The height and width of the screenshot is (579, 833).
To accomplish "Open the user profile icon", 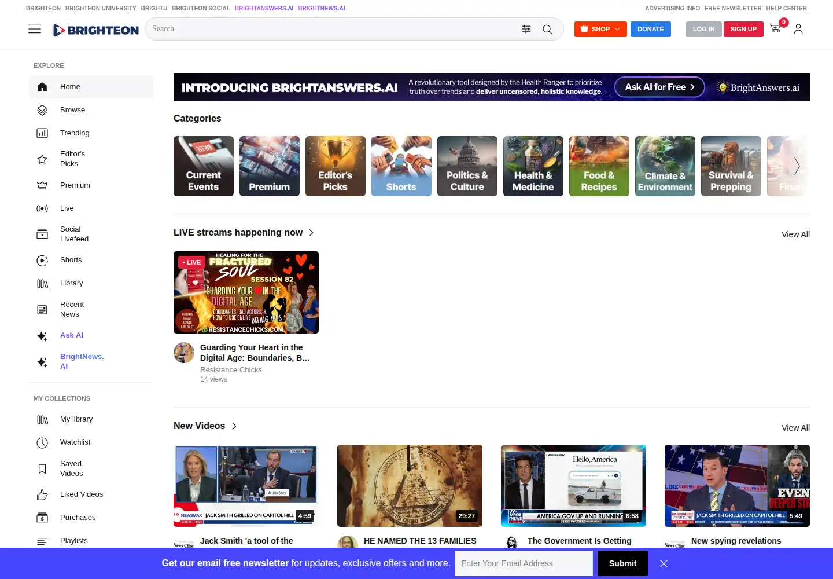I will tap(798, 29).
